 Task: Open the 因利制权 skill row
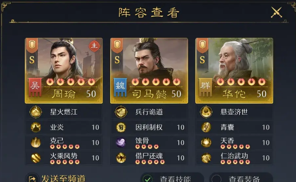[x=149, y=127]
